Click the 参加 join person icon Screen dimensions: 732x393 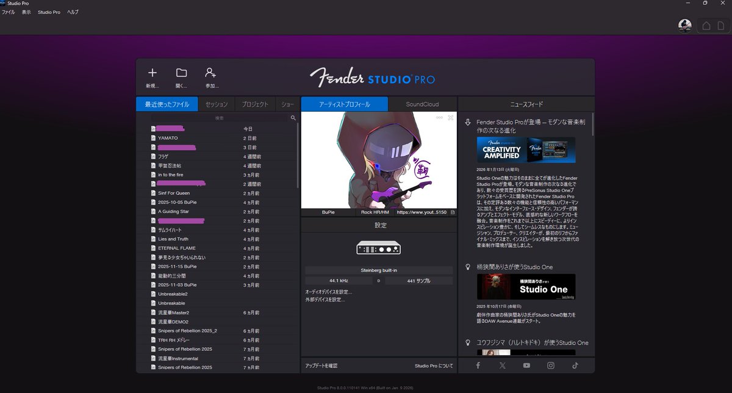coord(211,73)
